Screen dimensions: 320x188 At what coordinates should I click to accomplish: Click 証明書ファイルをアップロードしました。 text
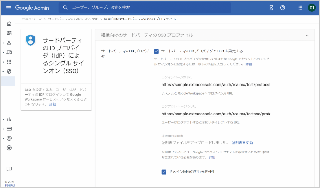pos(195,143)
